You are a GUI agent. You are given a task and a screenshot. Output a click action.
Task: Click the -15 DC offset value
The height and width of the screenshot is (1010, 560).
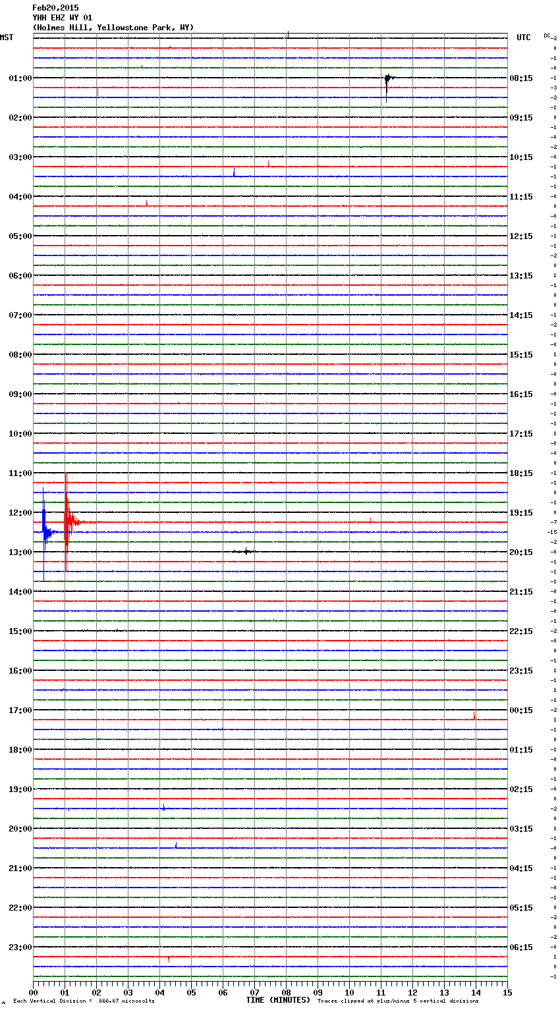point(552,532)
